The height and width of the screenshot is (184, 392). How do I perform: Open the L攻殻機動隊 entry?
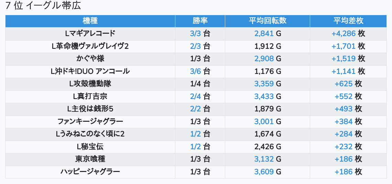(x=90, y=84)
